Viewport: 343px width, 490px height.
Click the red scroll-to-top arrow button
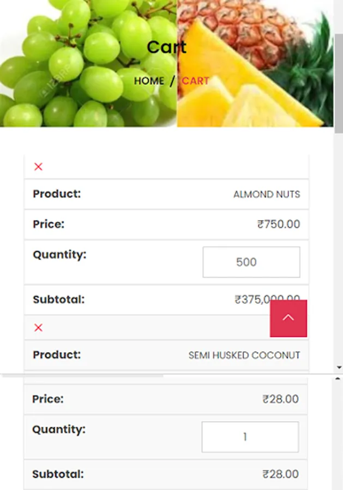tap(288, 318)
